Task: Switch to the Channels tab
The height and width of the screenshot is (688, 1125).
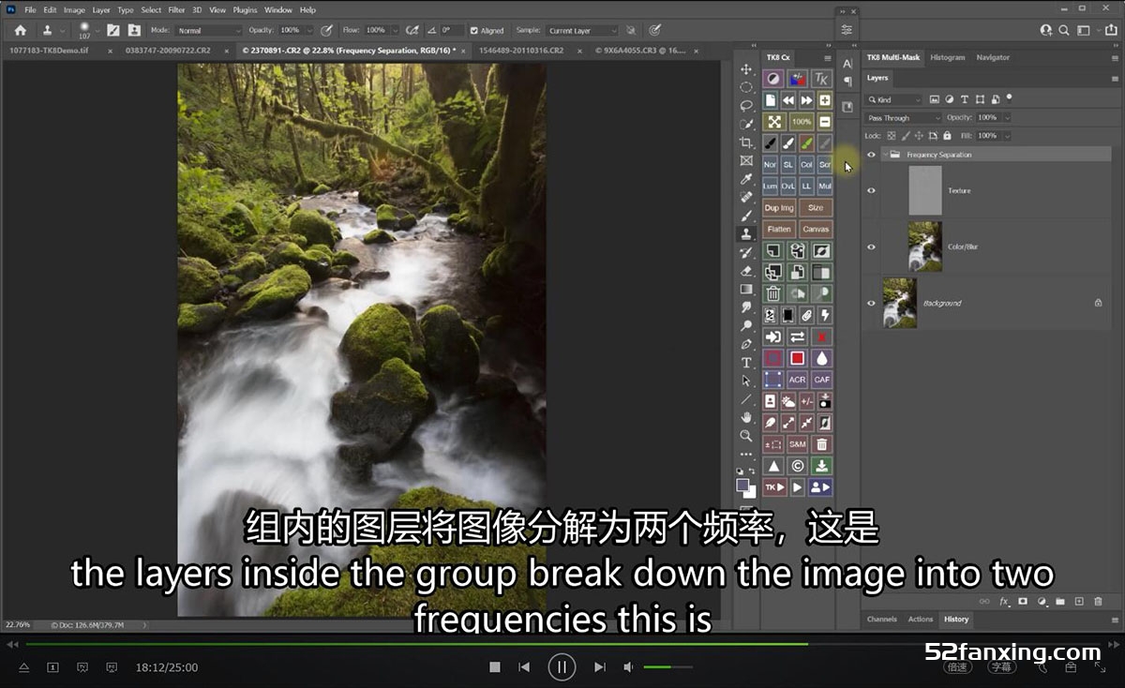Action: click(x=882, y=620)
